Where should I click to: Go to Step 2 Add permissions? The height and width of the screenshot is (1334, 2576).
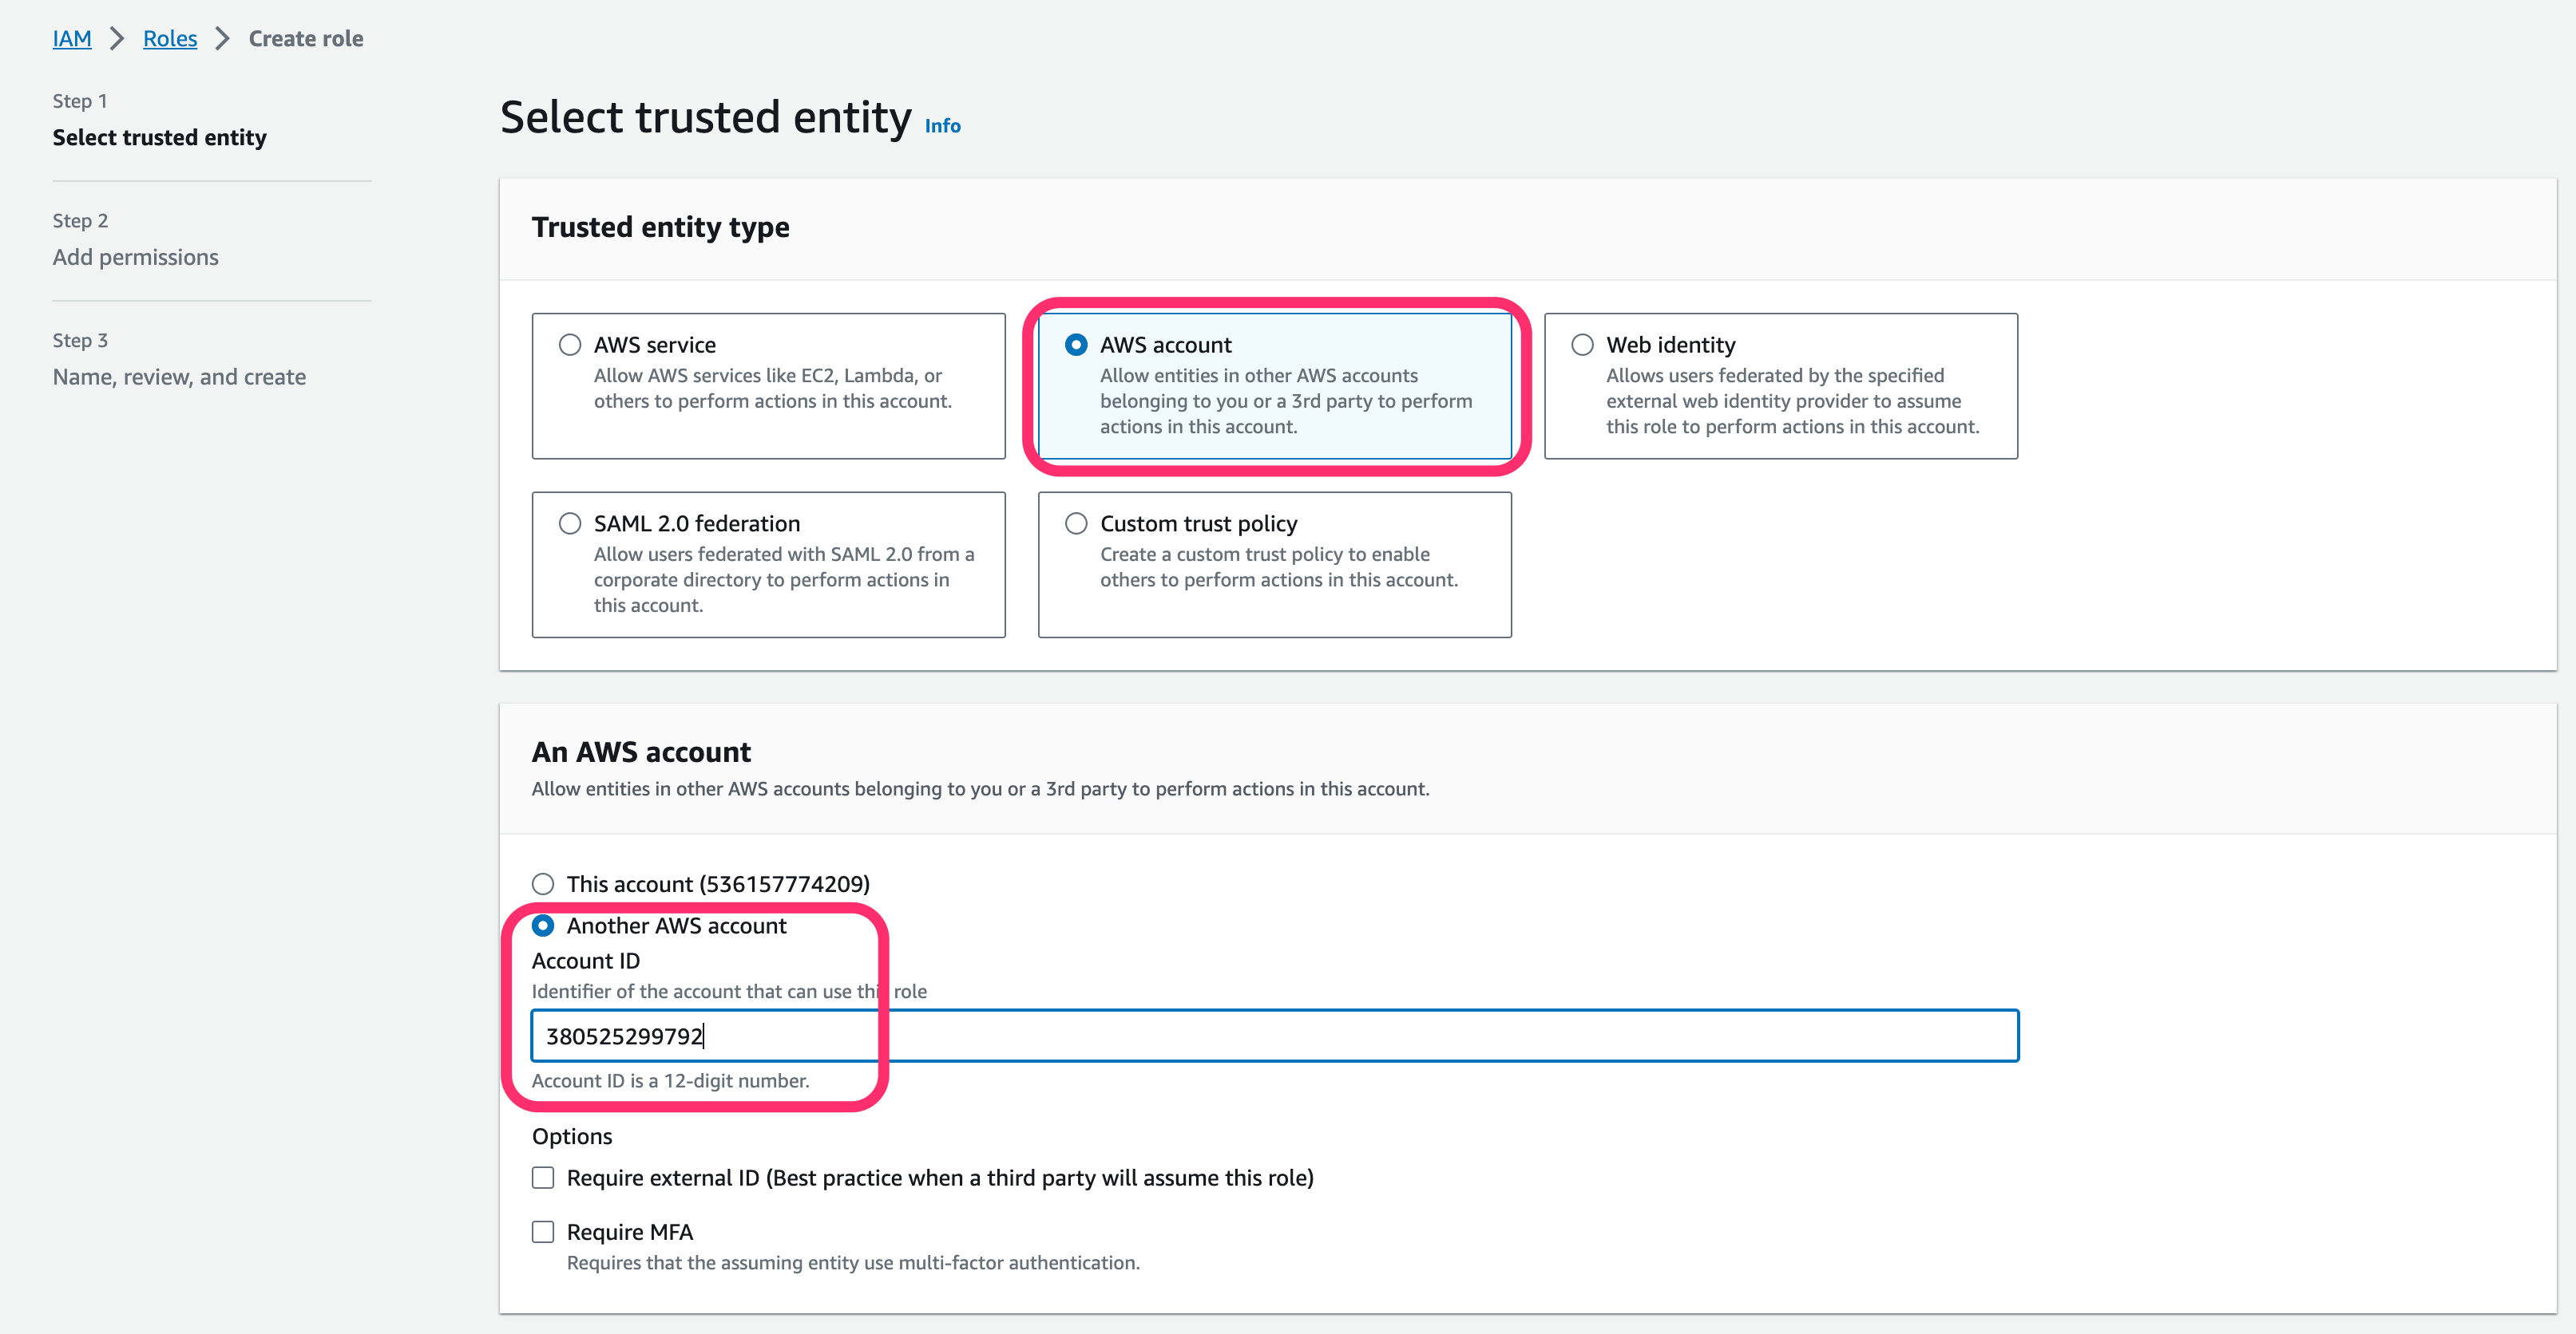point(136,258)
